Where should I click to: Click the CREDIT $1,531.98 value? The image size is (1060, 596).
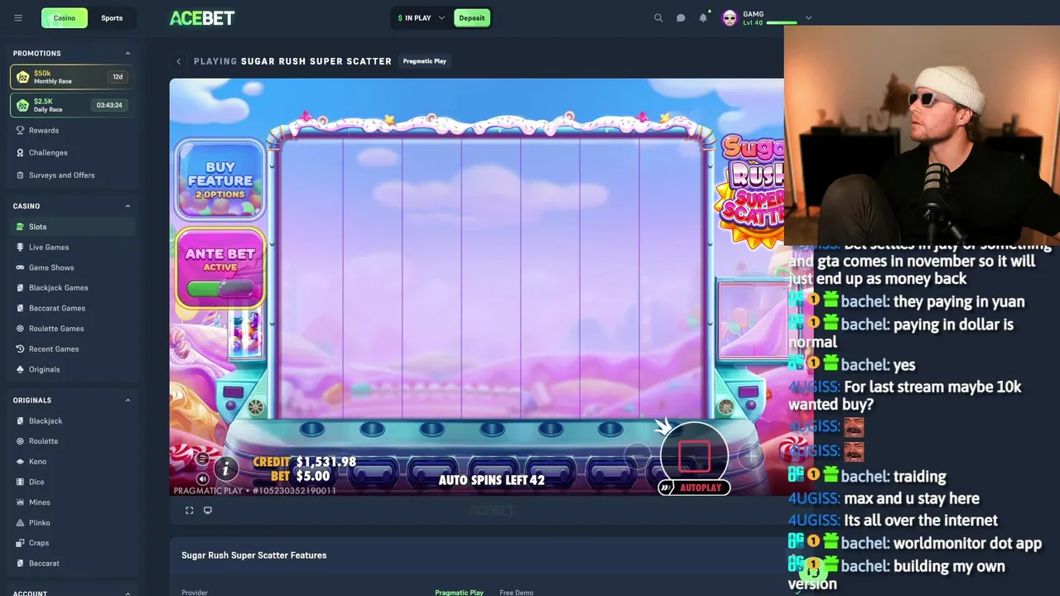(326, 462)
